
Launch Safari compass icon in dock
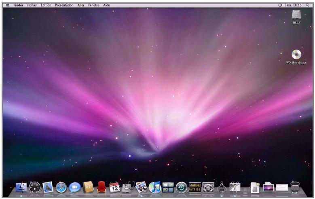(61, 188)
